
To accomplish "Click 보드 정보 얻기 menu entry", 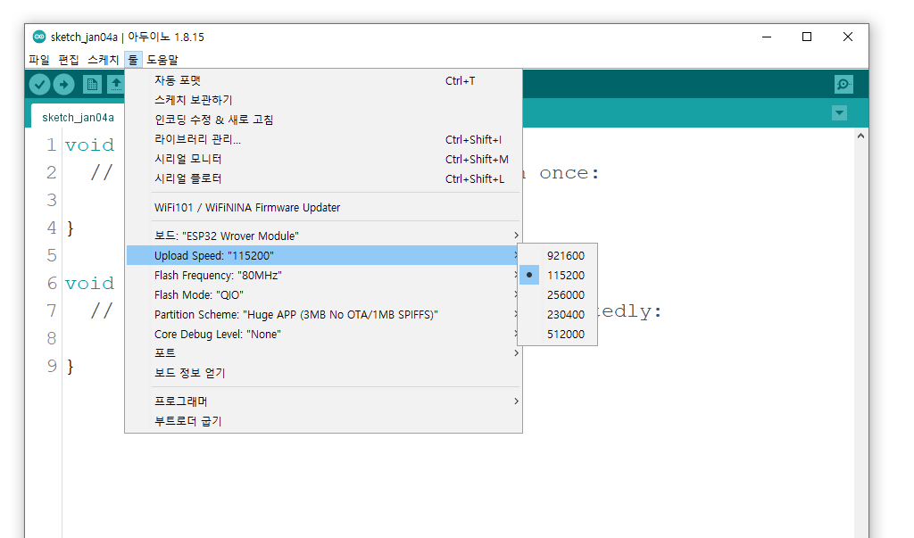I will tap(323, 373).
